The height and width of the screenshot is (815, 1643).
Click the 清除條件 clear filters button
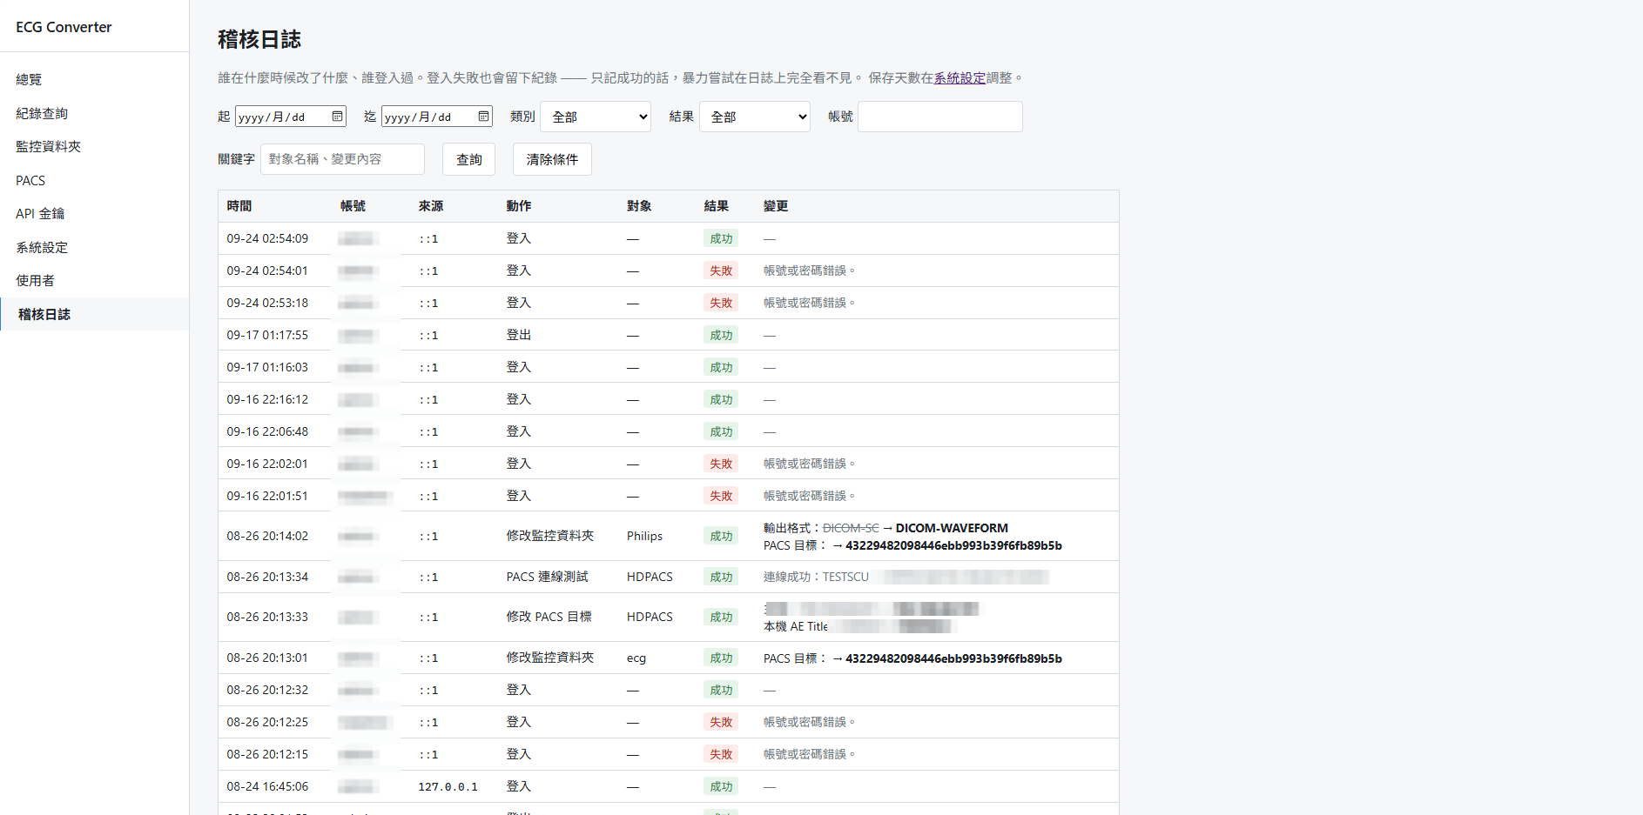552,159
